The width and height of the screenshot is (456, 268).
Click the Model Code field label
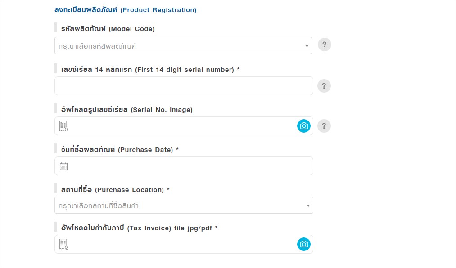pyautogui.click(x=108, y=29)
